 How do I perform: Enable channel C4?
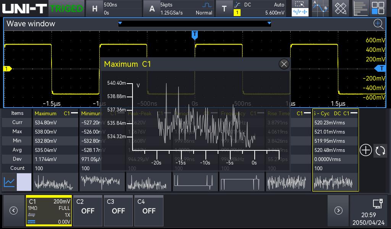149,211
